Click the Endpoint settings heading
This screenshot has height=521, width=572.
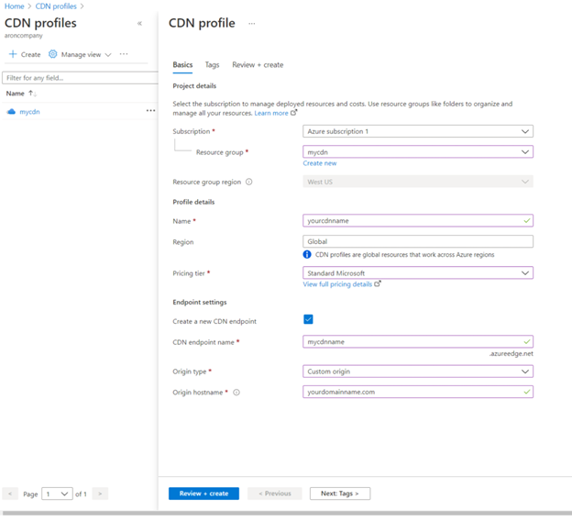[200, 303]
